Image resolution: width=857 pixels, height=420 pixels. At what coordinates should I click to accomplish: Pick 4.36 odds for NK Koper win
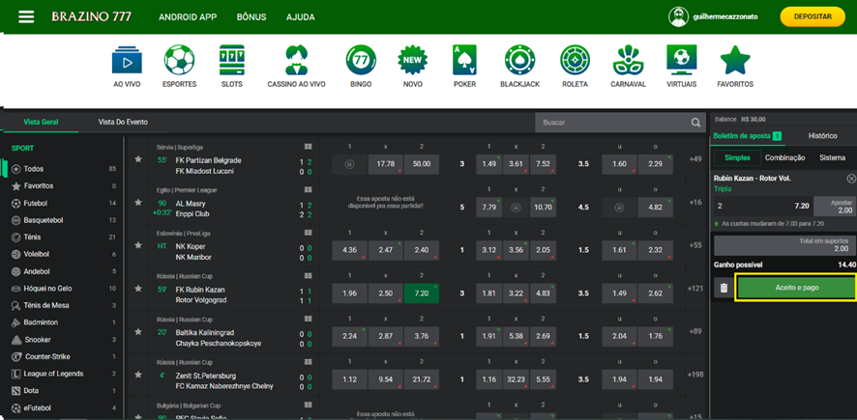click(349, 250)
